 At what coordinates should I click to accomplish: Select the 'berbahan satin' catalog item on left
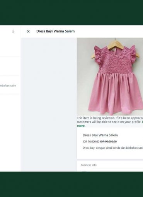click(10, 85)
